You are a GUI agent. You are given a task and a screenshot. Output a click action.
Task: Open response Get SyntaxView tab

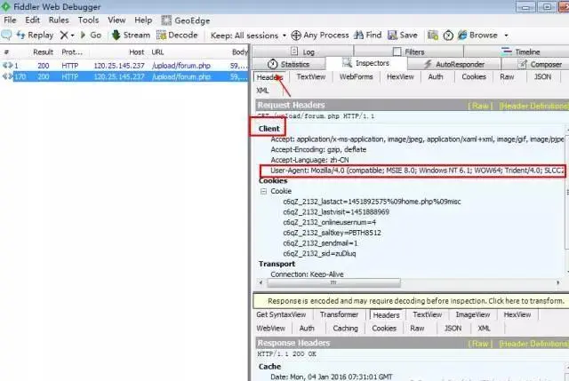click(281, 314)
